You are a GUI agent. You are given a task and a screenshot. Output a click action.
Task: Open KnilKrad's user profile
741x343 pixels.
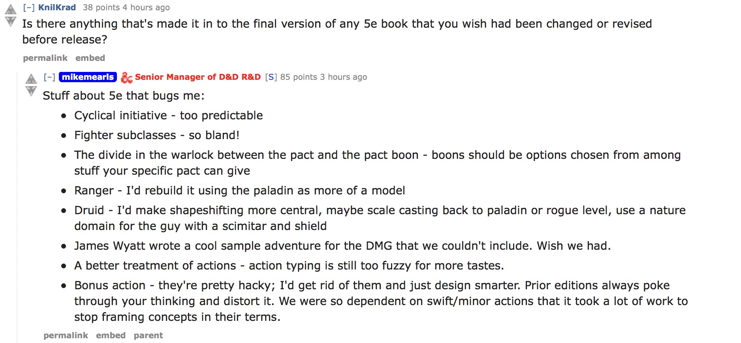point(57,8)
